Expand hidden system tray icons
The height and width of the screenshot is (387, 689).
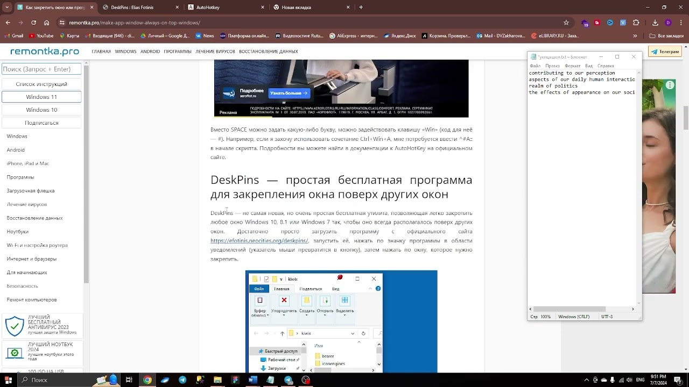(586, 380)
